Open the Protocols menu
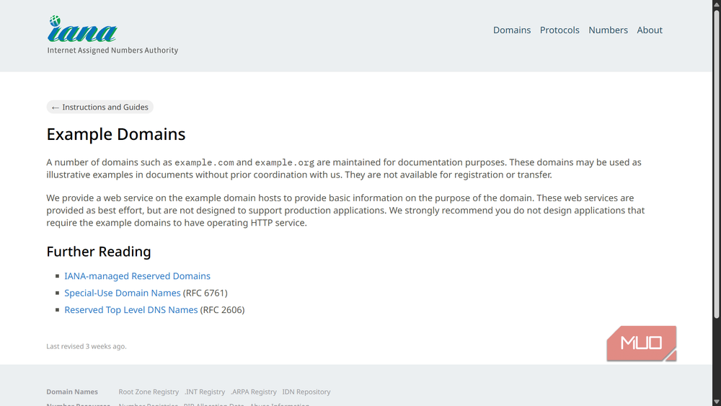This screenshot has height=406, width=721. click(x=559, y=30)
